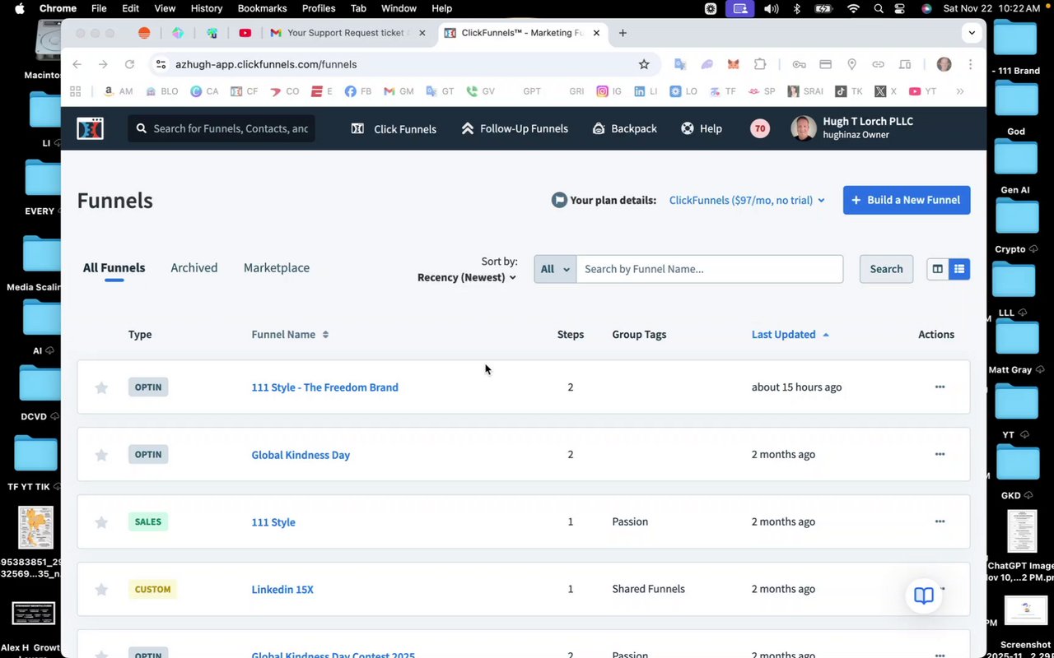1054x658 pixels.
Task: Open the Follow-Up Funnels menu
Action: click(515, 128)
